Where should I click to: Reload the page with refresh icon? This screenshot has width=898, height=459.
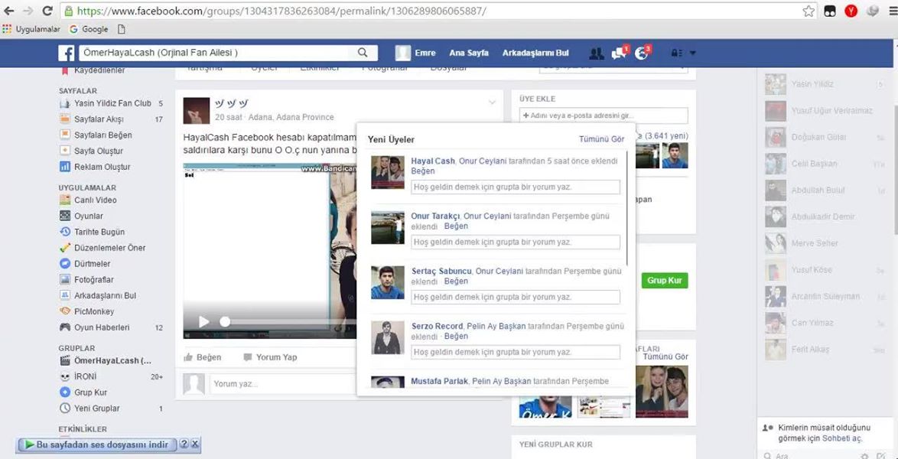[47, 11]
